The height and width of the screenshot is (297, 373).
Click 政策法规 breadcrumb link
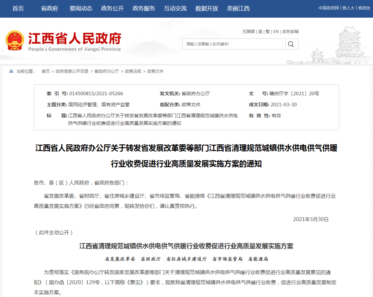[x=133, y=71]
